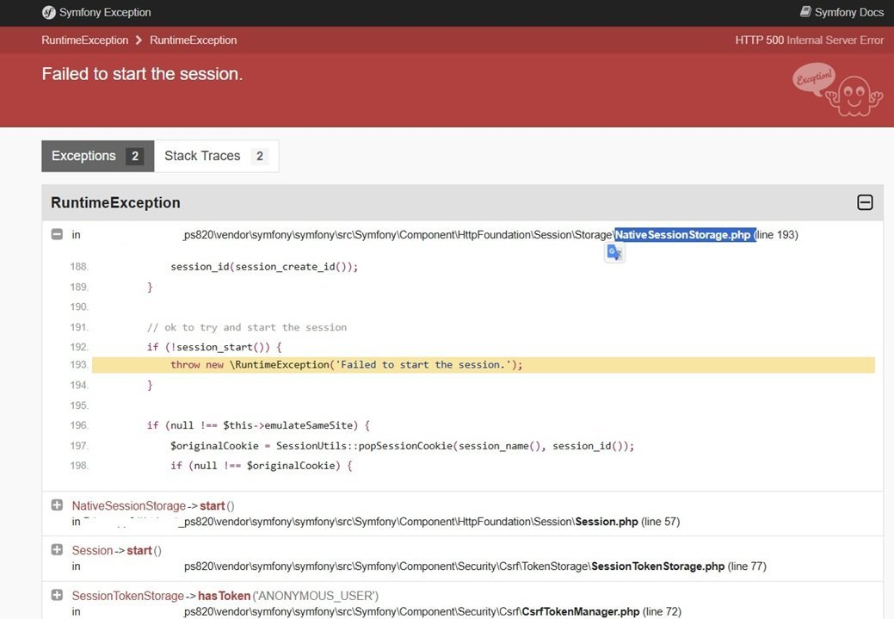894x619 pixels.
Task: Click the RuntimeException panel title
Action: click(115, 202)
